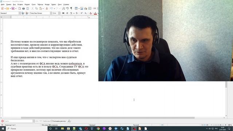Click the zoom percentage value

230,125
